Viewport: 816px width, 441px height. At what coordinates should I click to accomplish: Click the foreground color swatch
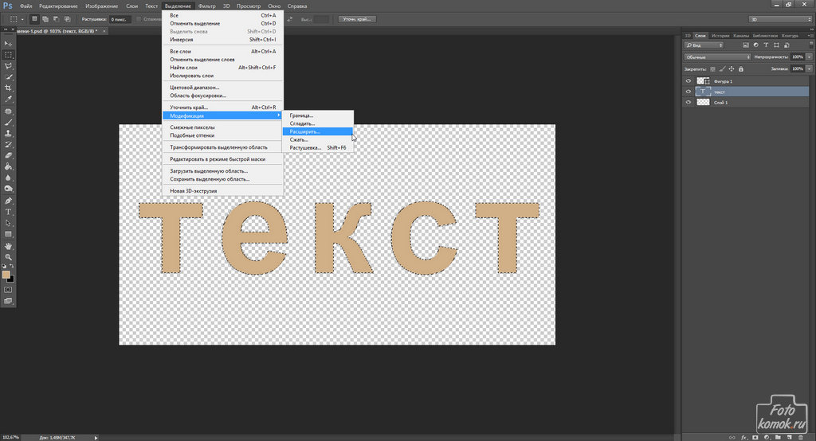click(x=6, y=275)
